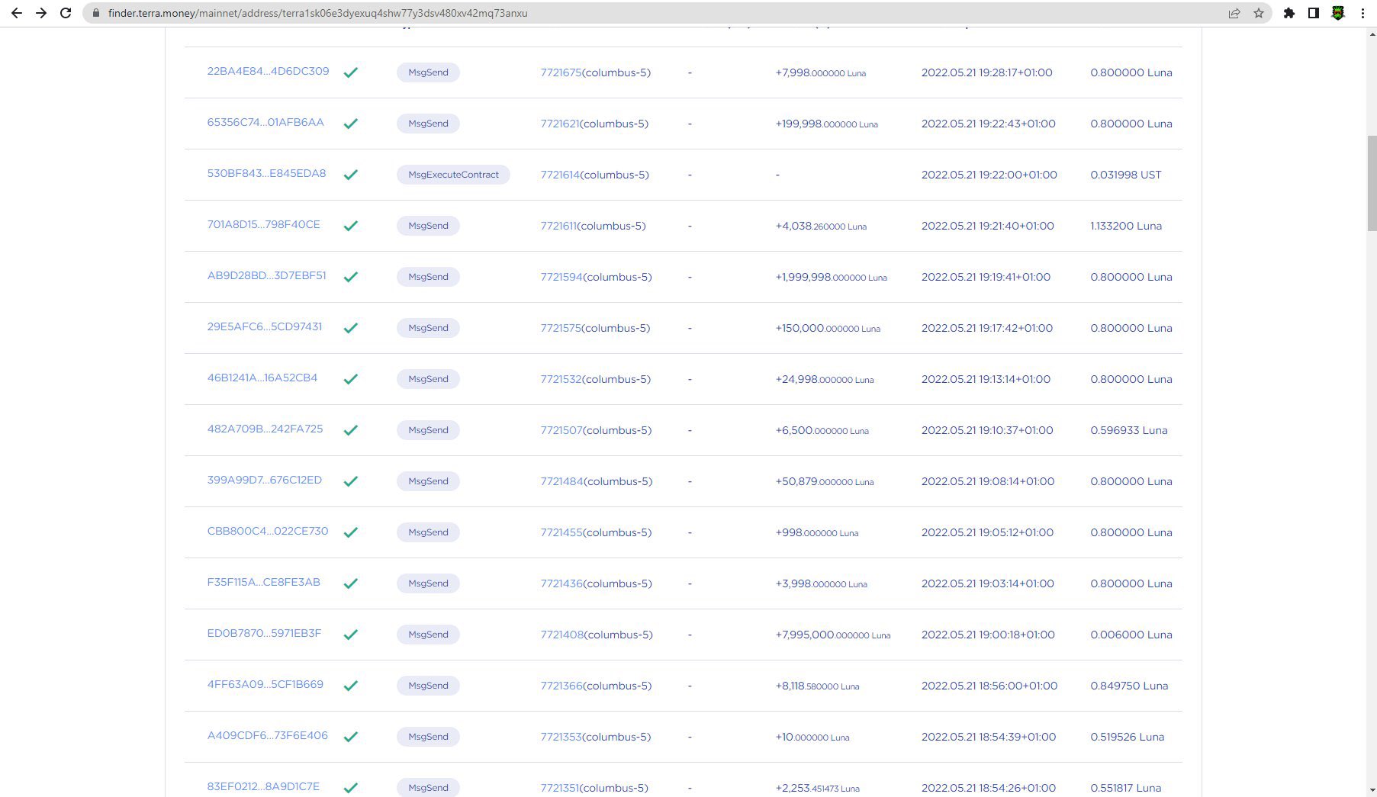This screenshot has width=1377, height=797.
Task: Open transaction hash 65356C74...01AFB6AA
Action: click(265, 122)
